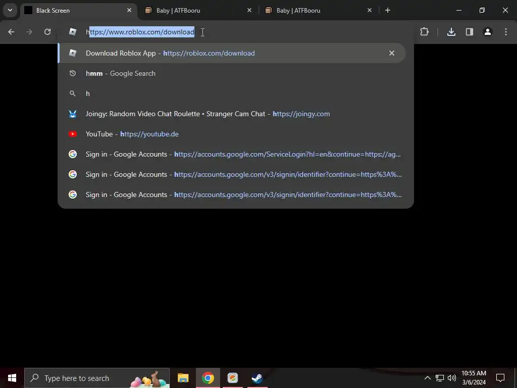Open a new tab with plus button

click(x=388, y=10)
